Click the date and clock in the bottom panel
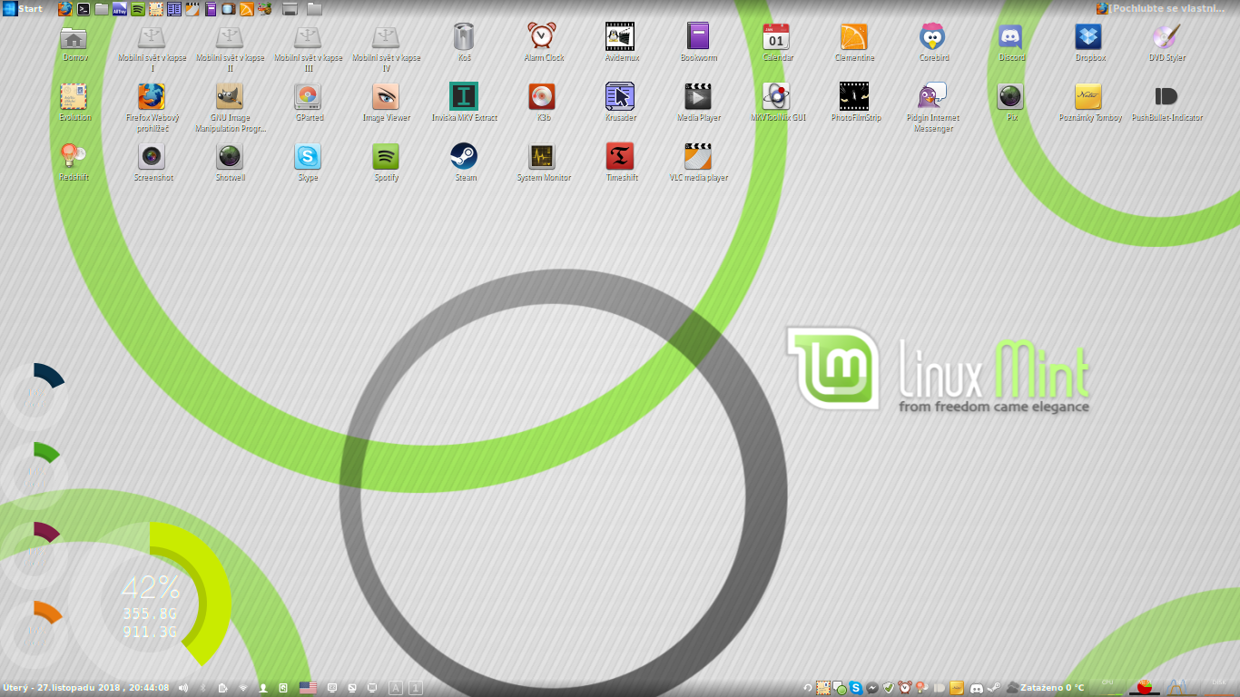This screenshot has height=697, width=1240. coord(86,688)
